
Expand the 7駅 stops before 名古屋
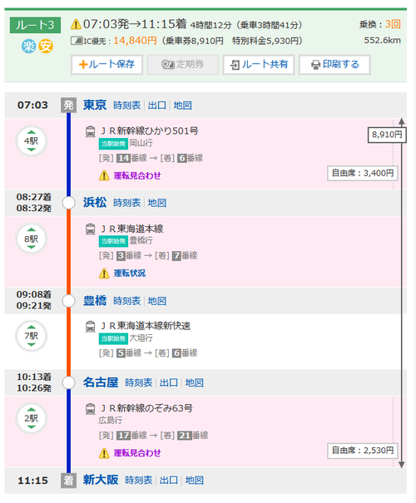point(32,336)
